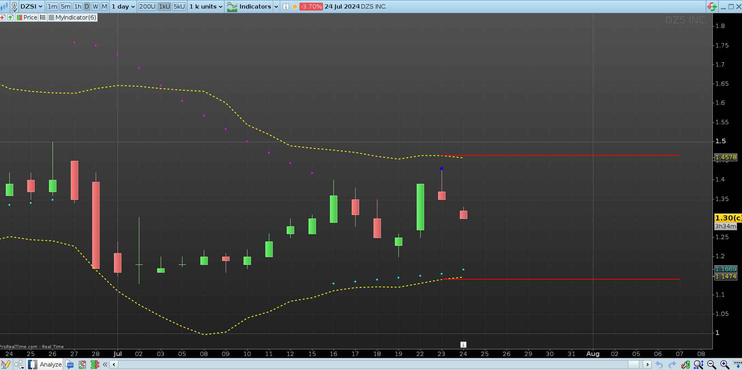Switch to the 1h timeframe
This screenshot has width=742, height=370.
[x=78, y=7]
